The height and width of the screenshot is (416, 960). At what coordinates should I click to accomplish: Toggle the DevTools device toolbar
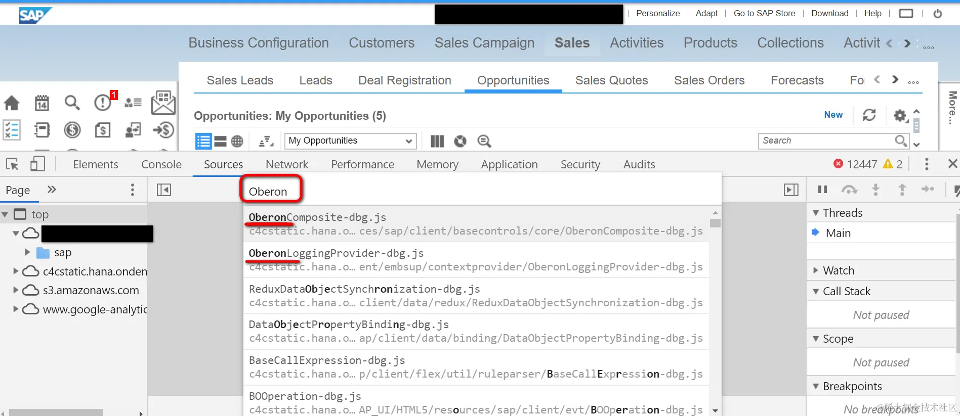click(37, 164)
